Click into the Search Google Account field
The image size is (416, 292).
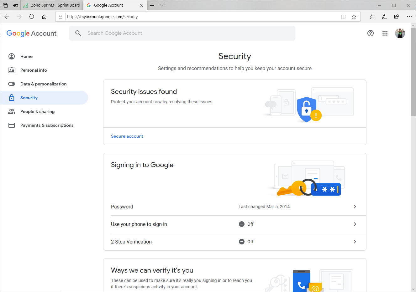click(x=182, y=33)
